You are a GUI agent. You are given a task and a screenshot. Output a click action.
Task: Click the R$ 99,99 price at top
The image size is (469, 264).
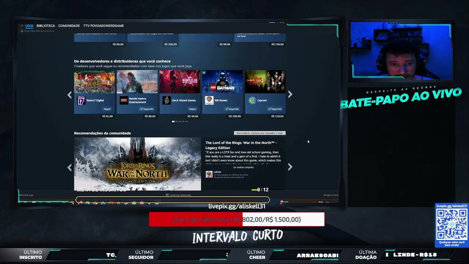pos(225,44)
